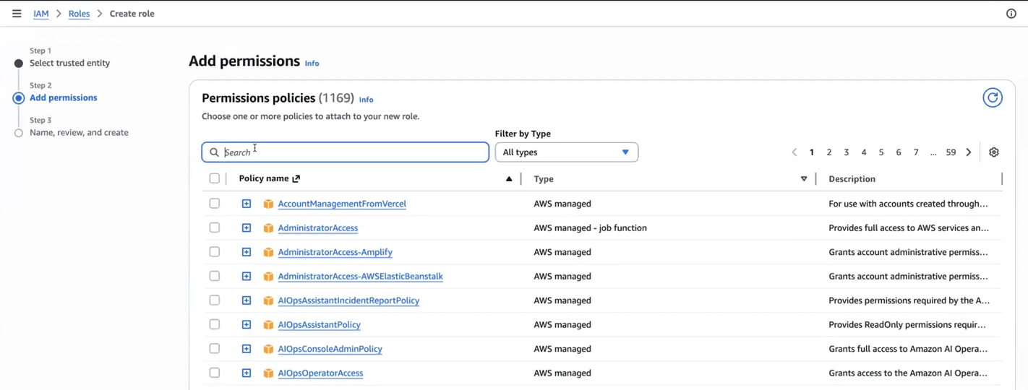1028x390 pixels.
Task: Open the hamburger navigation menu
Action: 17,14
